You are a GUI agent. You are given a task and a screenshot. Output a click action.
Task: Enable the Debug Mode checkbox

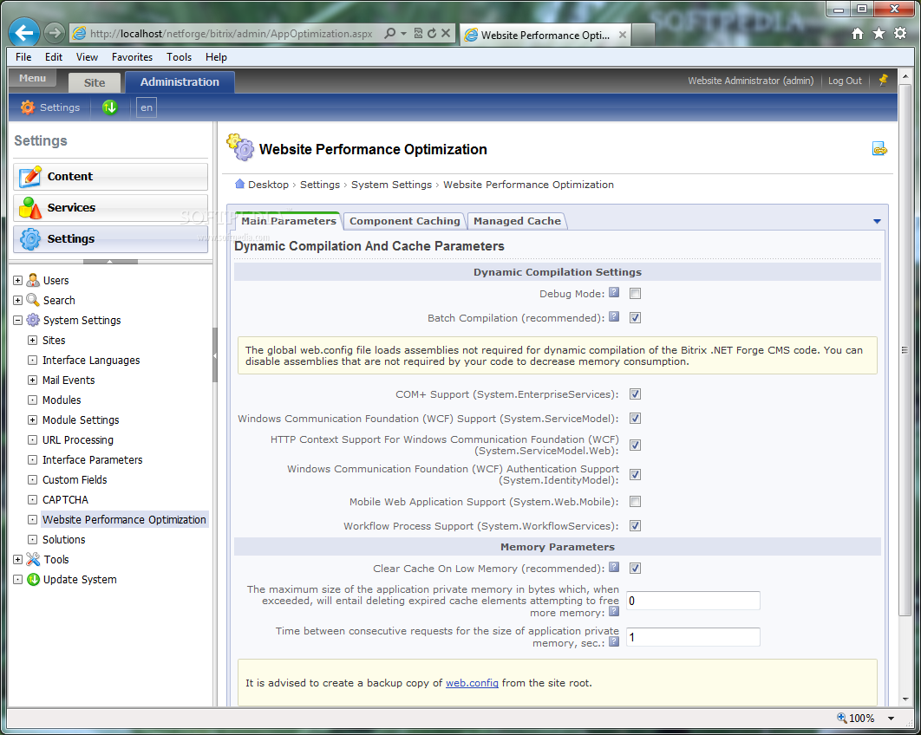[635, 294]
